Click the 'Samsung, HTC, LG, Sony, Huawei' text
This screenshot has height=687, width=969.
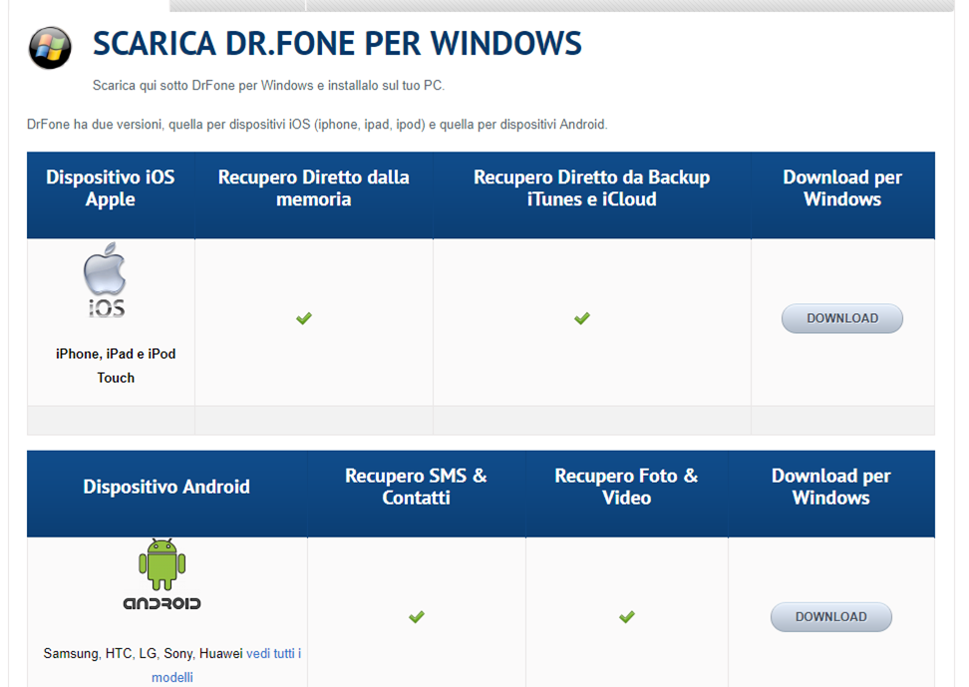(x=143, y=654)
